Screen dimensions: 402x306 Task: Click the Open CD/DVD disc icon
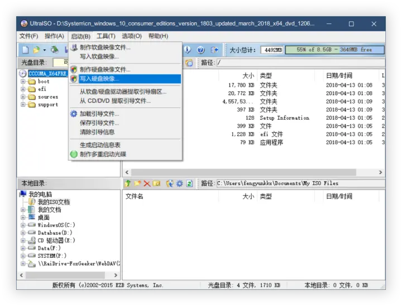(54, 50)
